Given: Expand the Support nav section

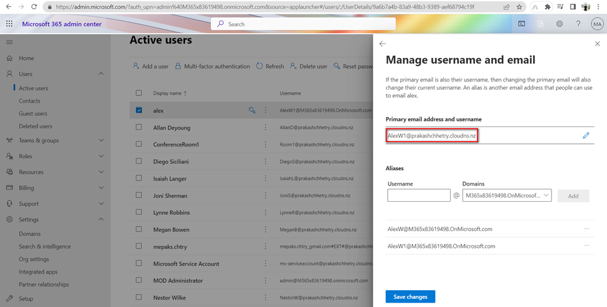Looking at the screenshot, I should click(101, 204).
